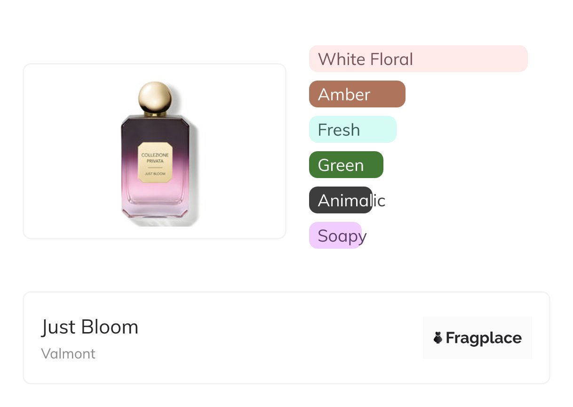Click the JUST BLOOM text on bottle label
This screenshot has height=407, width=573.
155,175
